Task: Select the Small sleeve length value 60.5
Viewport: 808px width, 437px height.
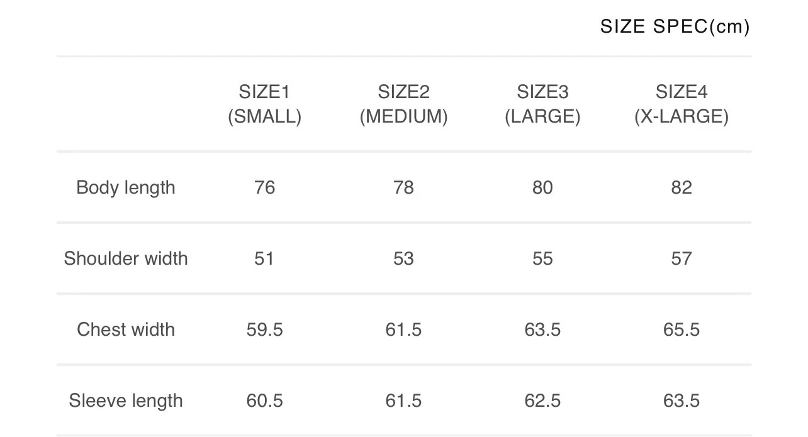Action: 264,401
